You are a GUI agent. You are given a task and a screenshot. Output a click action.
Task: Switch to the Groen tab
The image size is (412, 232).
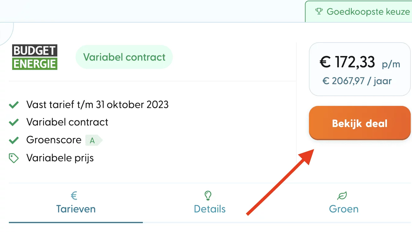[344, 209]
